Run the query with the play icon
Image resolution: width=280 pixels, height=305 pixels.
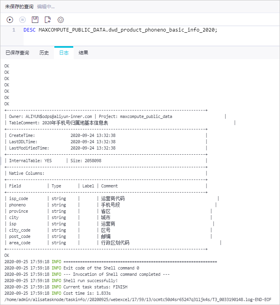pyautogui.click(x=10, y=20)
